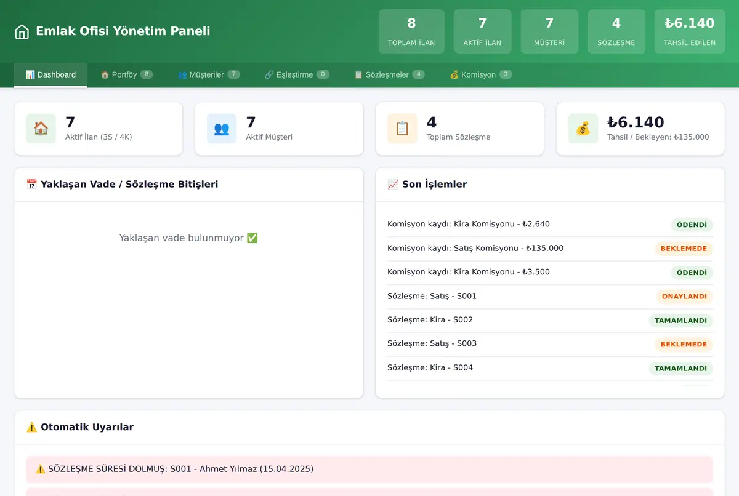Image resolution: width=739 pixels, height=496 pixels.
Task: Click the Tahsil Edilen header stat box
Action: coord(690,31)
